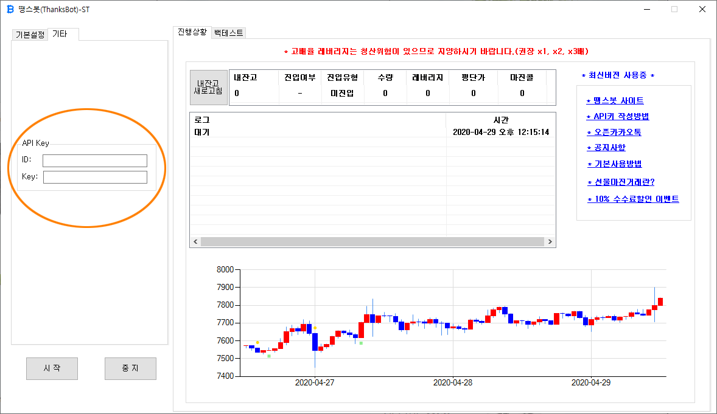717x414 pixels.
Task: Click the 최신버전 사용중 status text
Action: [x=618, y=75]
